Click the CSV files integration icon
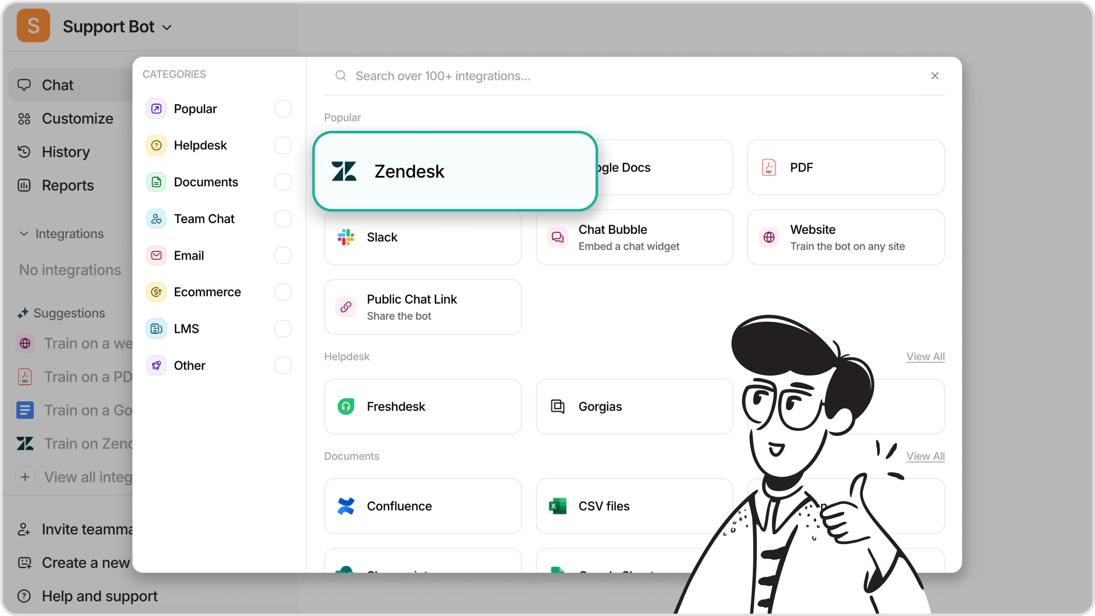Screen dimensions: 1095x616 (x=558, y=505)
